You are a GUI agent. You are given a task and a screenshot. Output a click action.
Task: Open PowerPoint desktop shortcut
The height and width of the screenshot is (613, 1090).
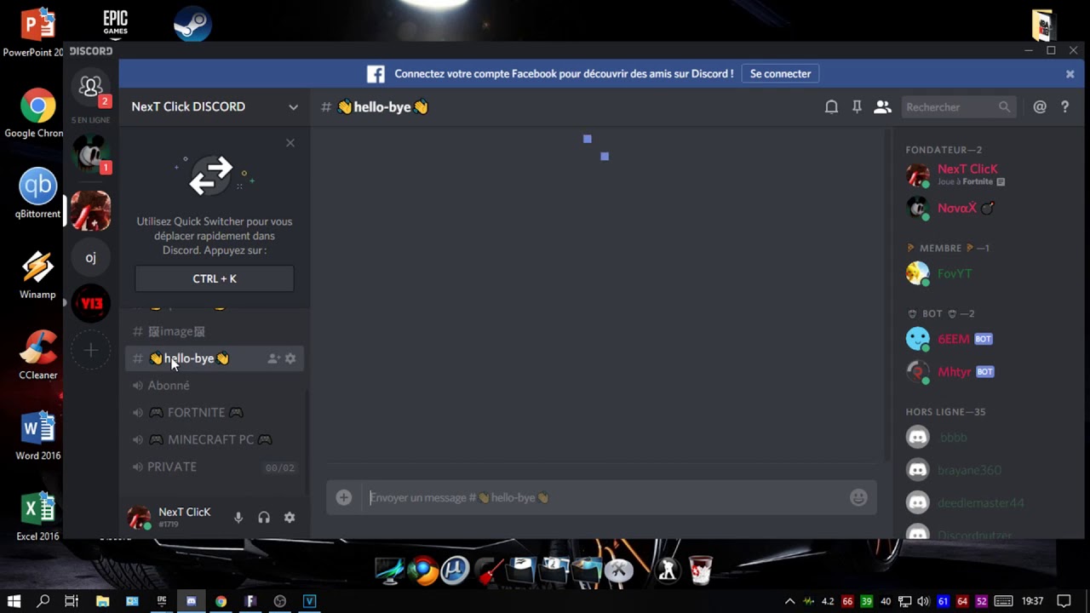[x=37, y=32]
